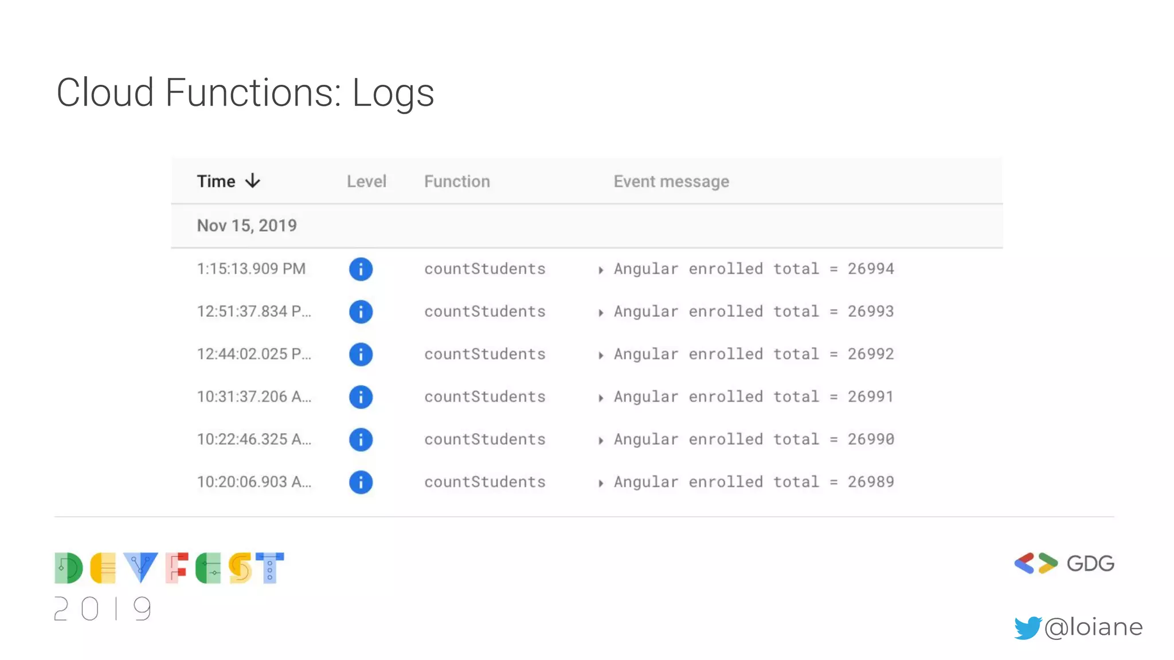The image size is (1174, 660).
Task: Open the @loiane Twitter handle
Action: click(x=1093, y=627)
